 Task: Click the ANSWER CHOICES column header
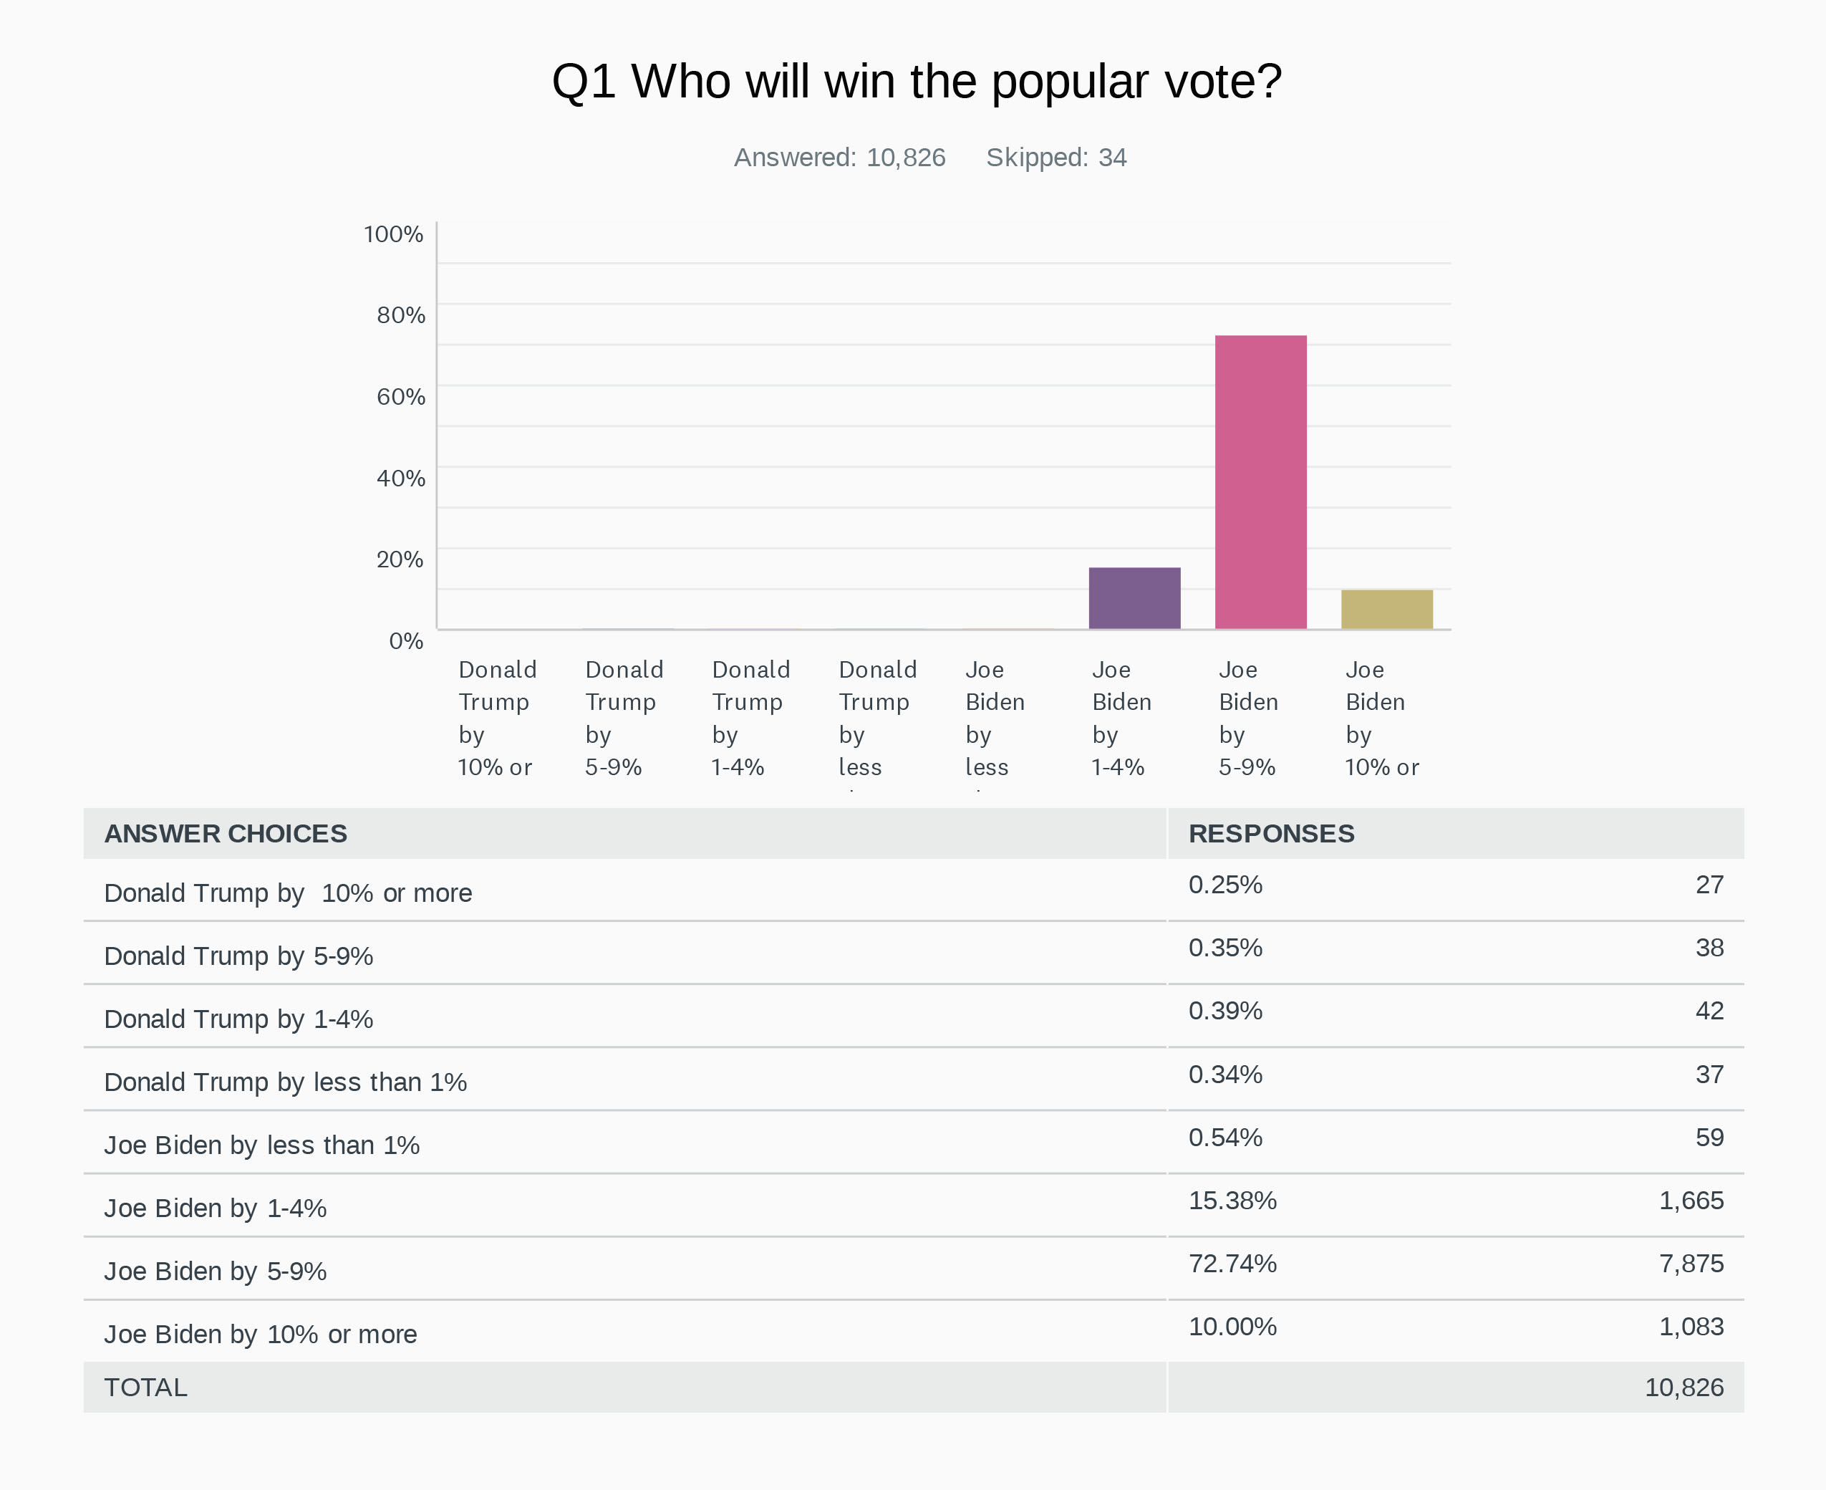pyautogui.click(x=226, y=833)
